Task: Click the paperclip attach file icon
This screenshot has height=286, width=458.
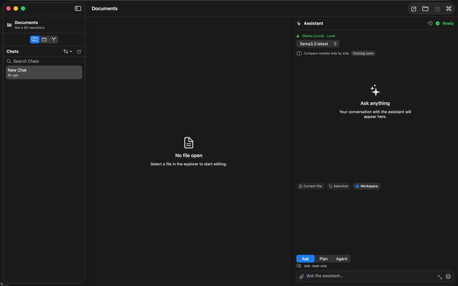Action: (302, 276)
